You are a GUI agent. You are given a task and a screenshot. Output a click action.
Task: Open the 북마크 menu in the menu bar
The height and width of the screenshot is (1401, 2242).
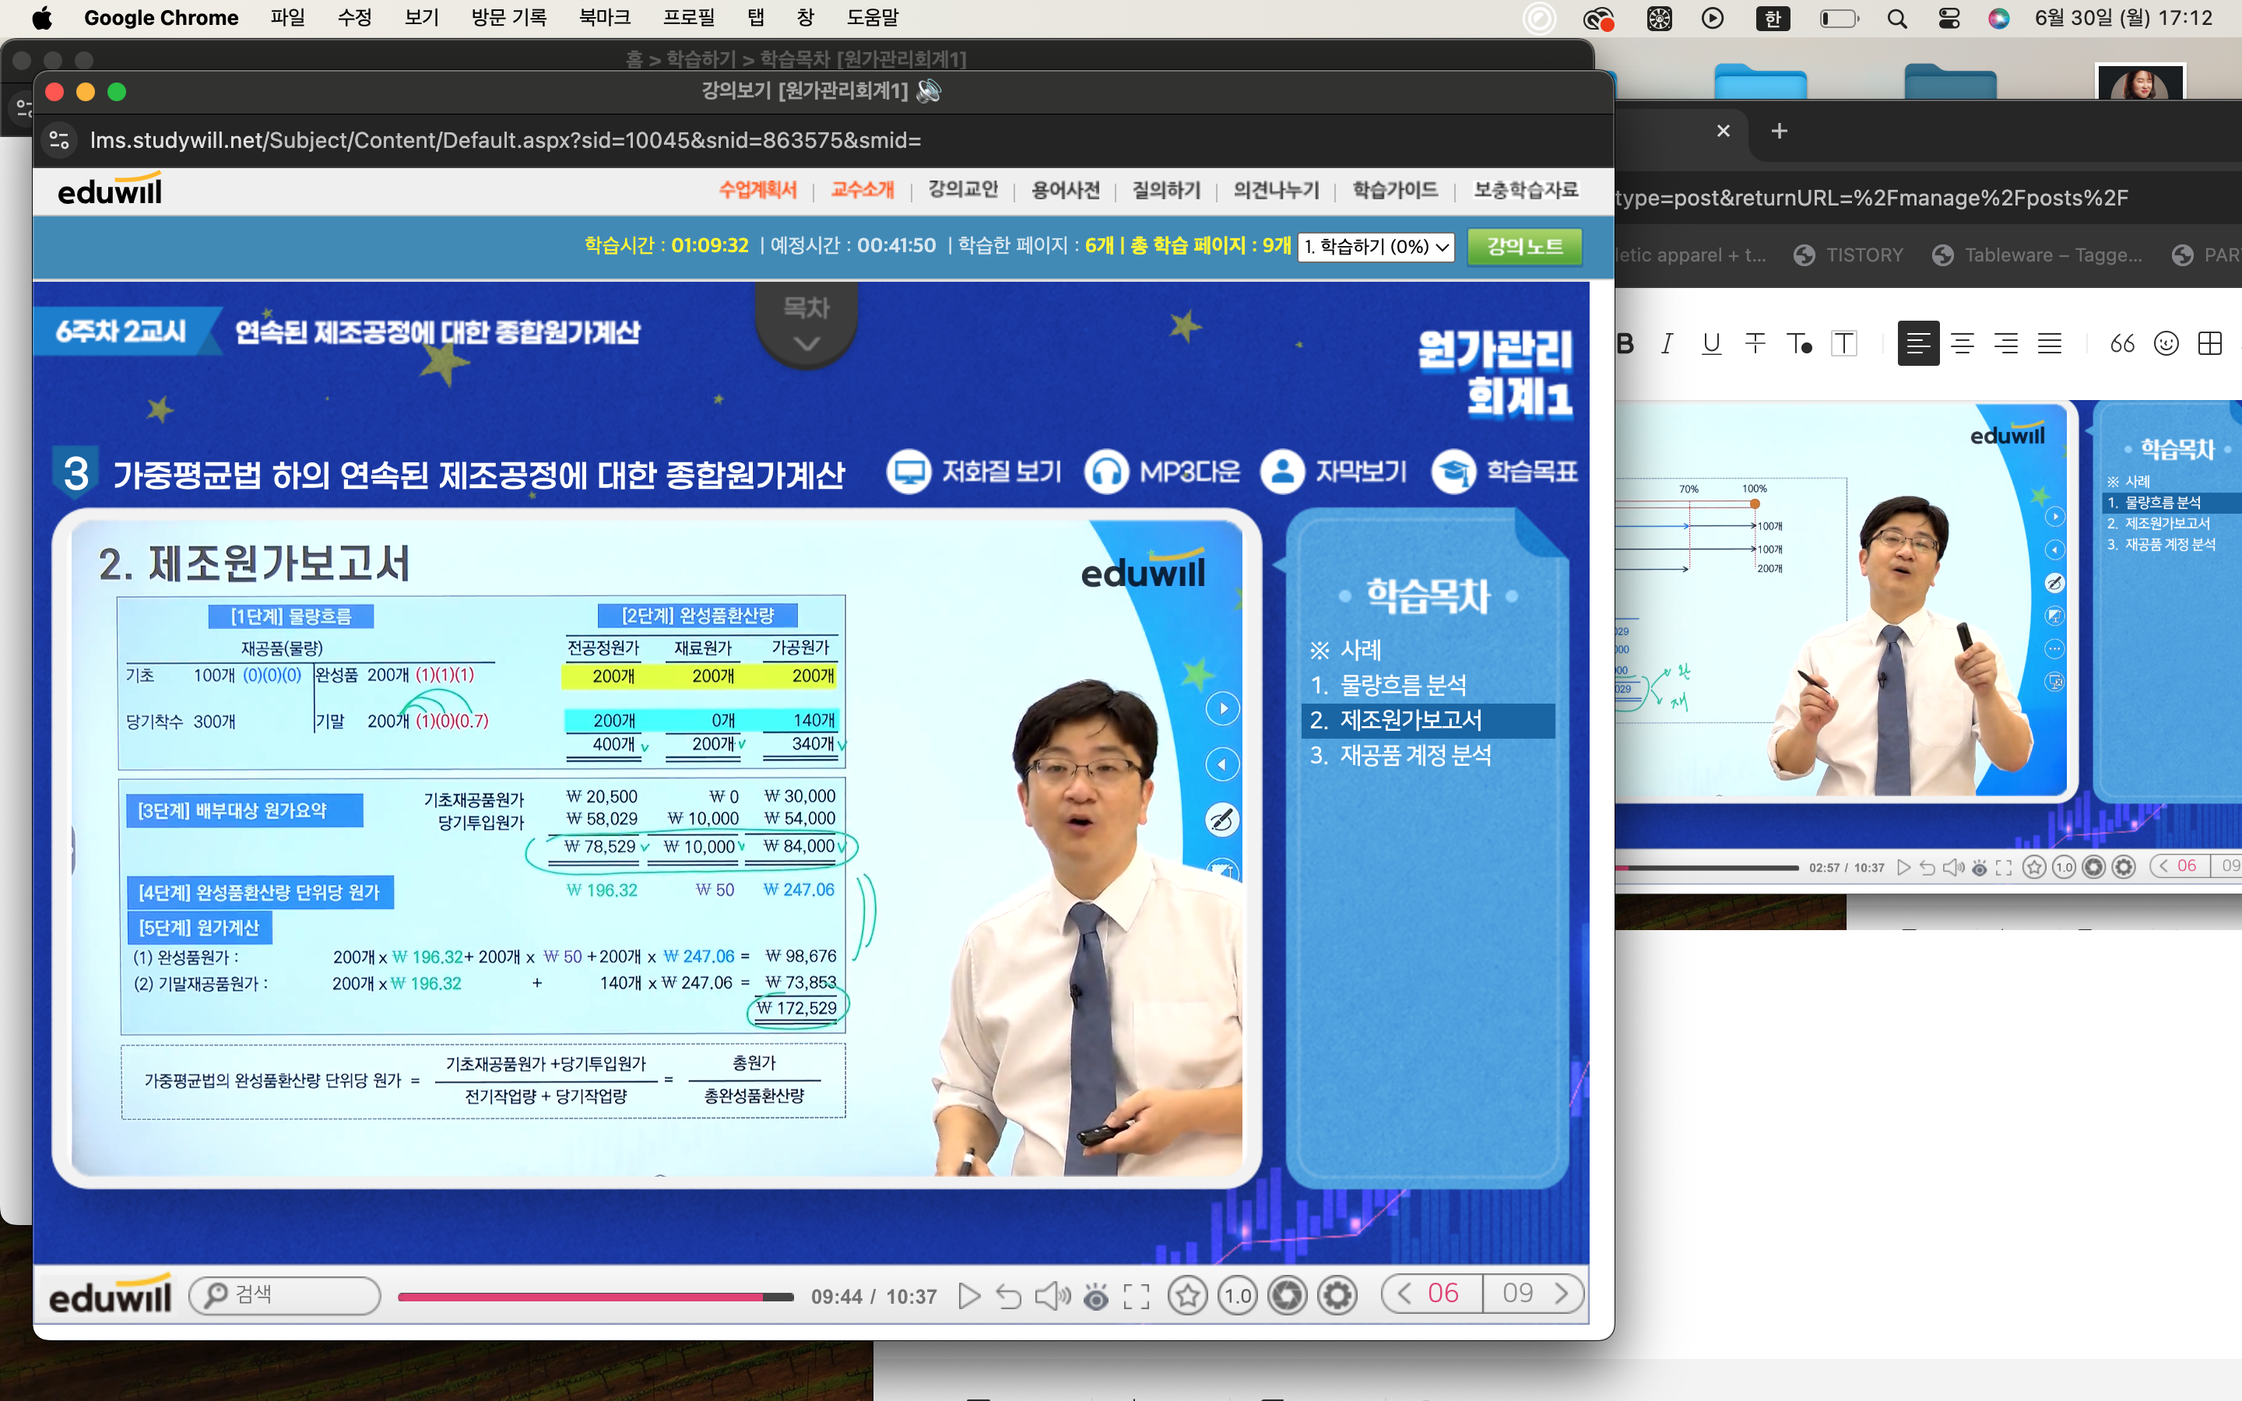click(604, 18)
